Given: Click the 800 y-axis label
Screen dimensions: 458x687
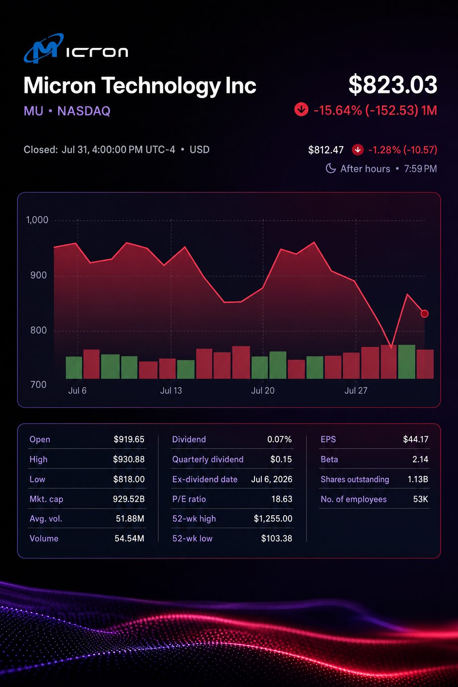Looking at the screenshot, I should click(38, 330).
